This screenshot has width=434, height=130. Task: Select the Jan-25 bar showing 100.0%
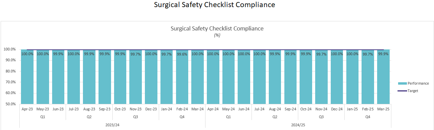352,77
